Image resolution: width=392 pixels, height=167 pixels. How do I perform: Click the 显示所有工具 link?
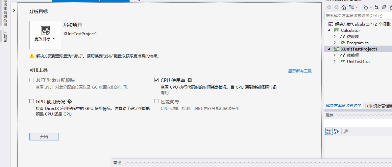coord(300,71)
